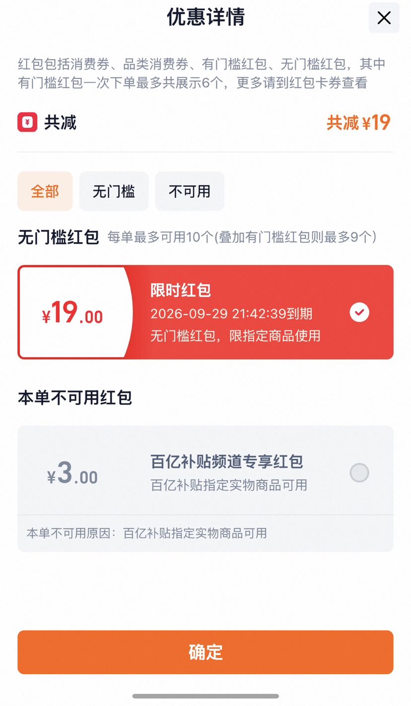The width and height of the screenshot is (411, 706).
Task: Select the 限时红包 coupon title
Action: click(x=181, y=290)
